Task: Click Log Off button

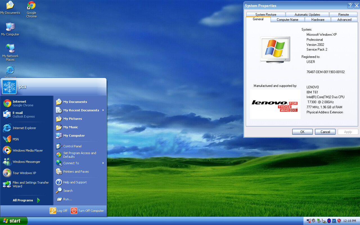Action: (59, 211)
